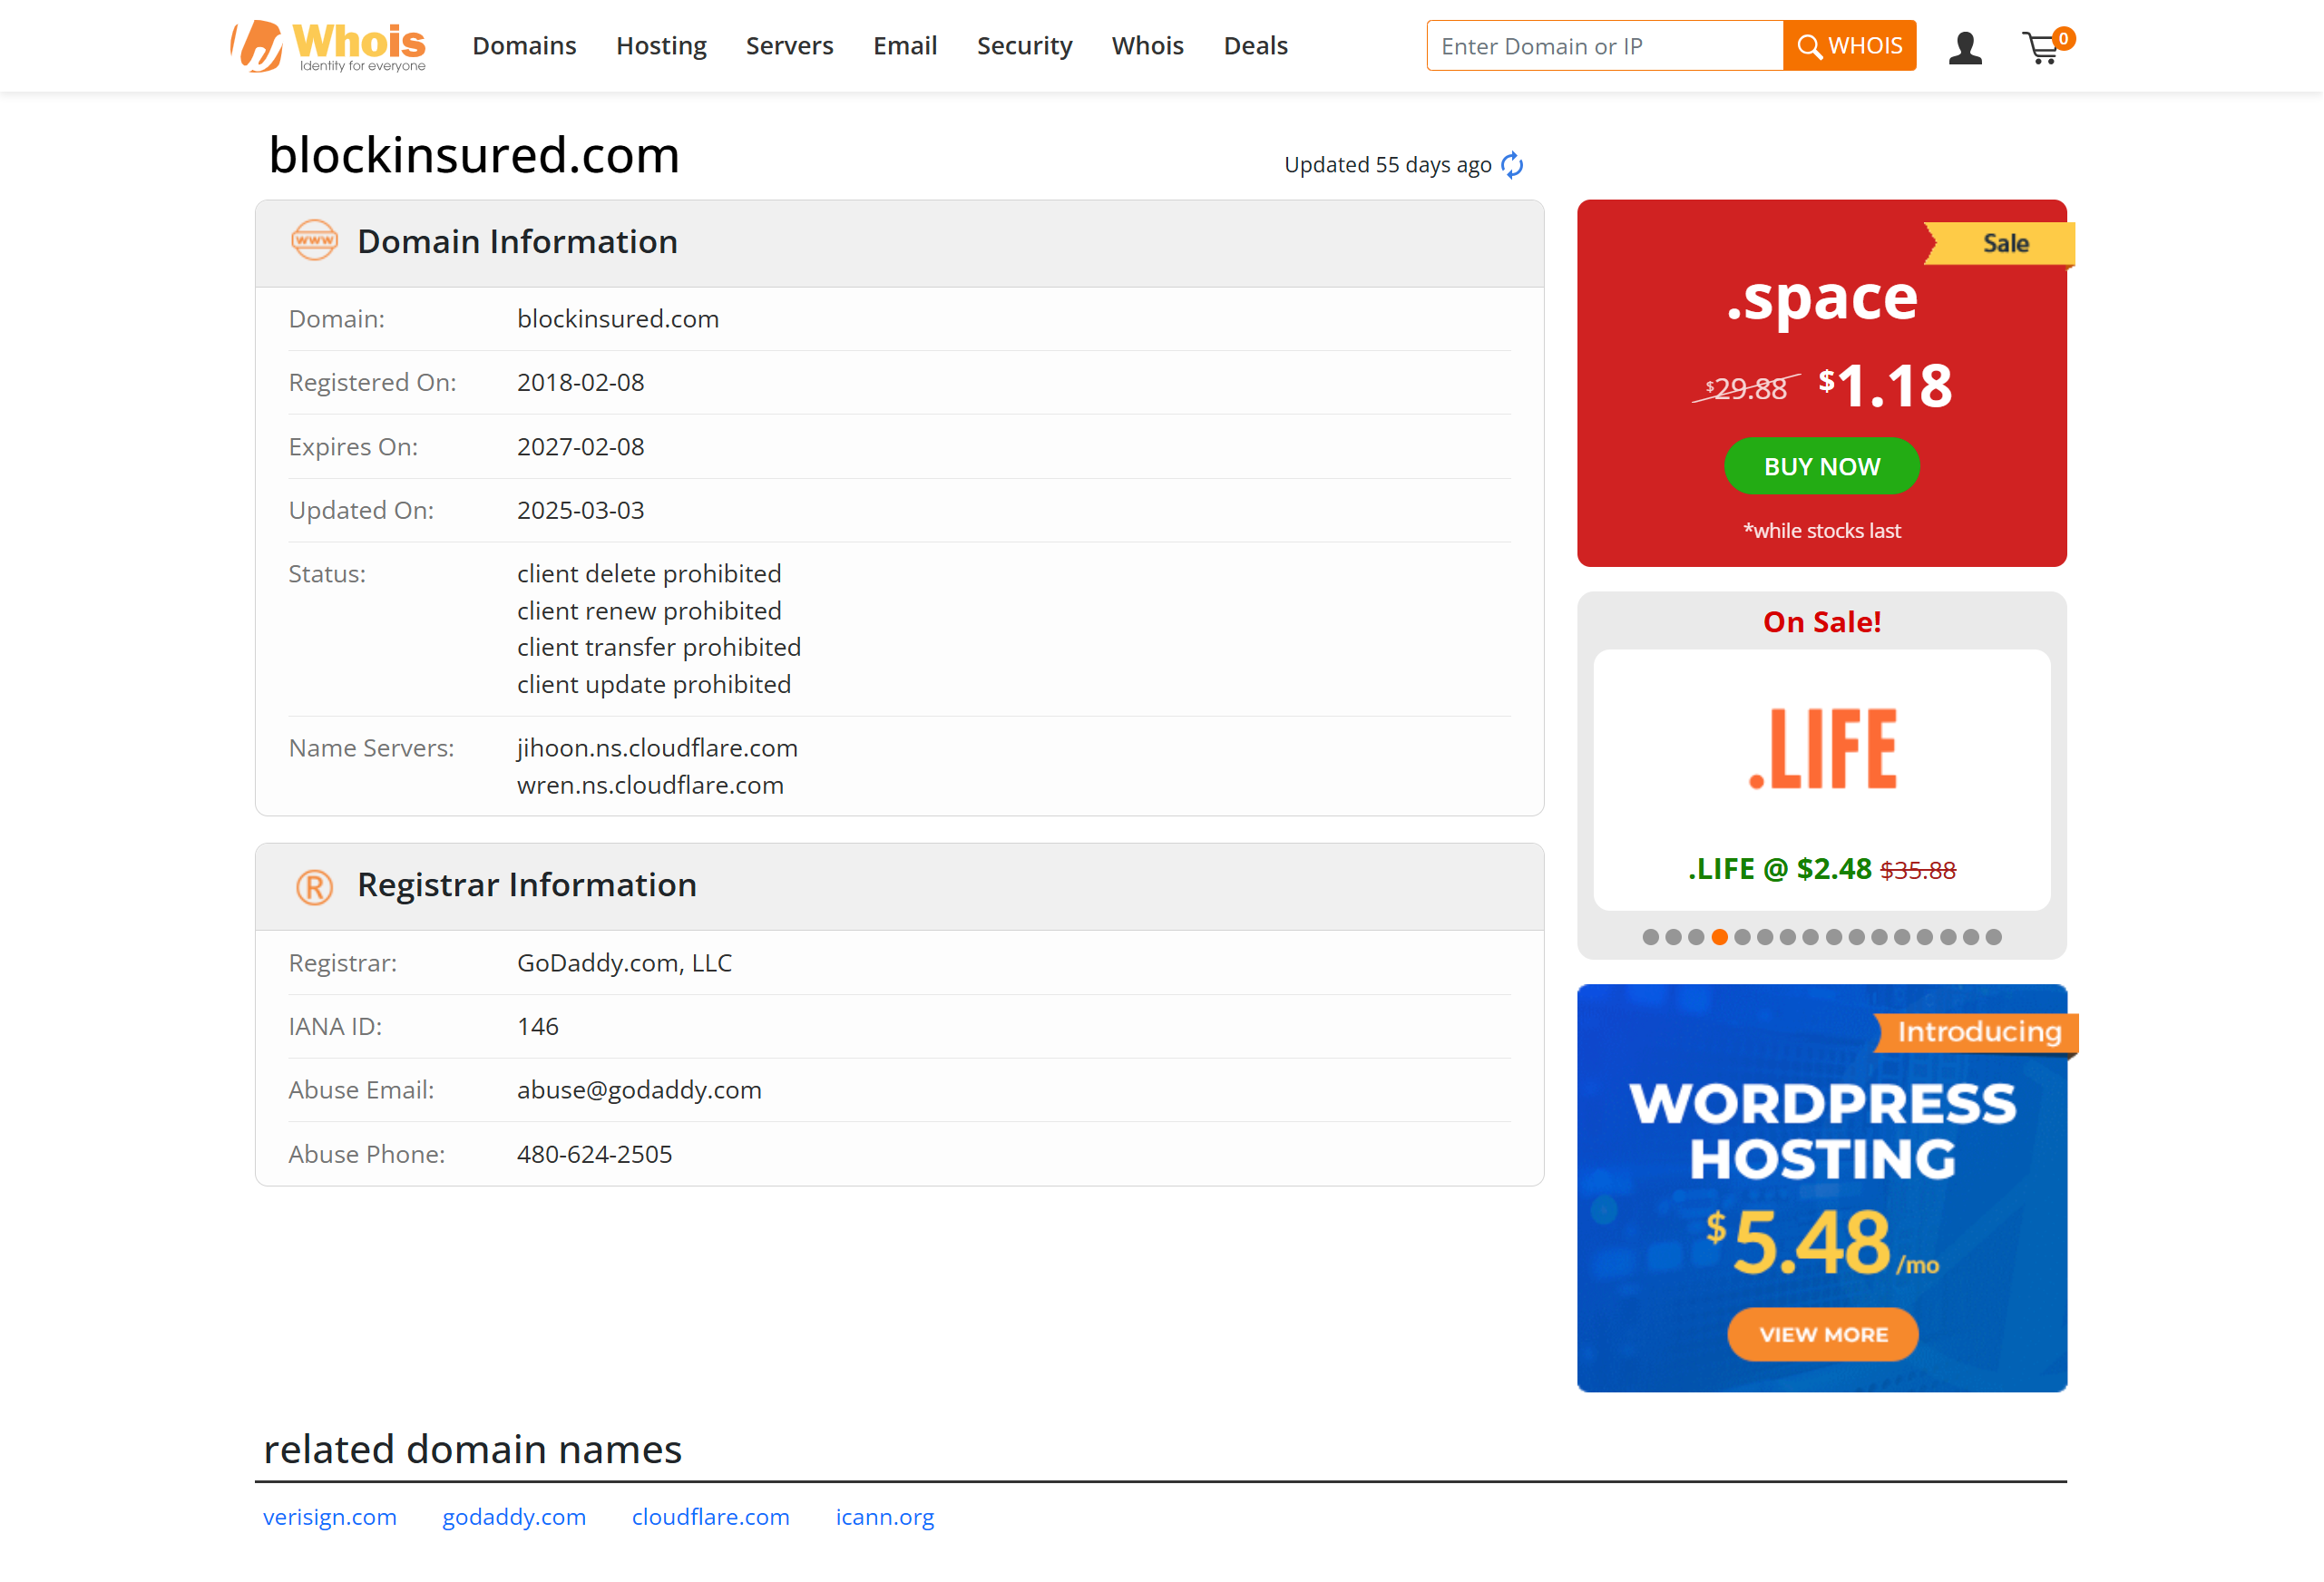Refresh the domain record data
The width and height of the screenshot is (2324, 1582).
tap(1512, 165)
